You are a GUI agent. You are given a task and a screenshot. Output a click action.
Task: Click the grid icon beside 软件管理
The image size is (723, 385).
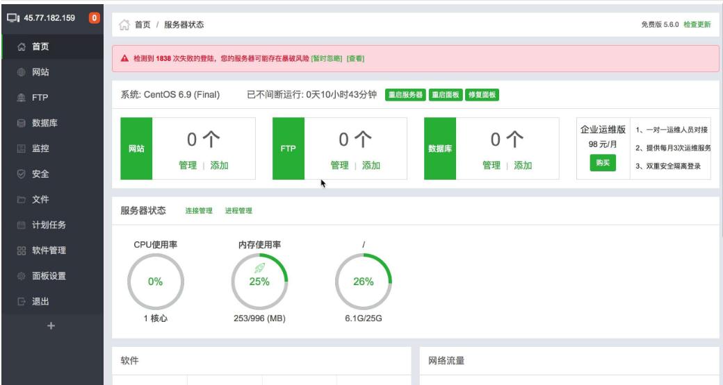pyautogui.click(x=22, y=250)
